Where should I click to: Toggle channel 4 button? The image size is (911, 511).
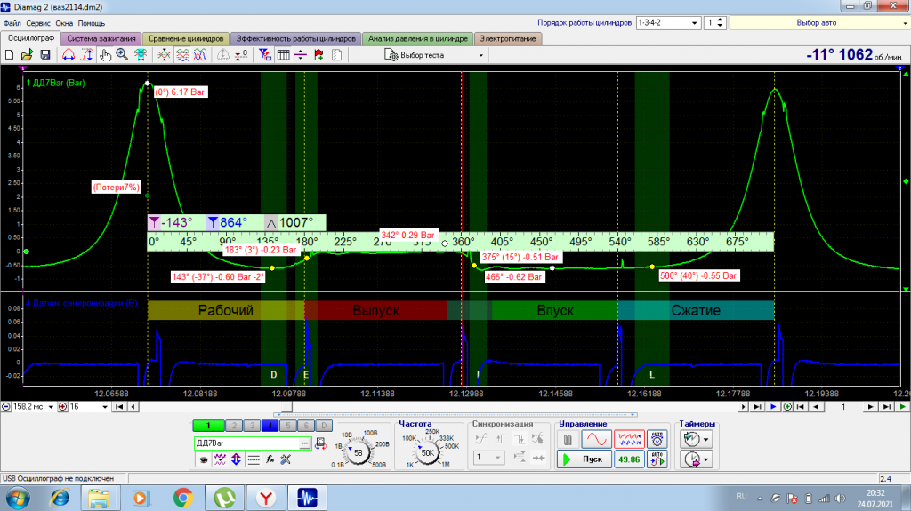[x=270, y=426]
